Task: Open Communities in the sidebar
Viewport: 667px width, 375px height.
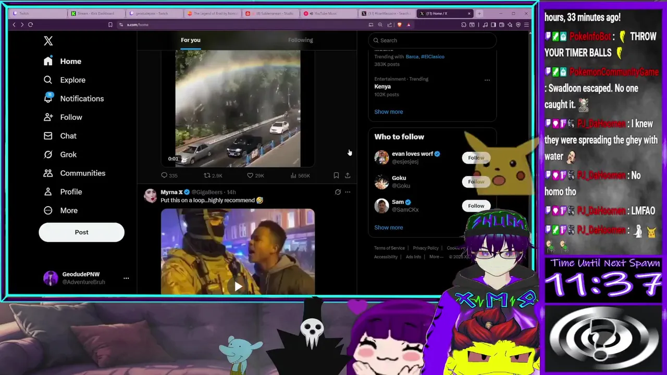Action: (75, 173)
